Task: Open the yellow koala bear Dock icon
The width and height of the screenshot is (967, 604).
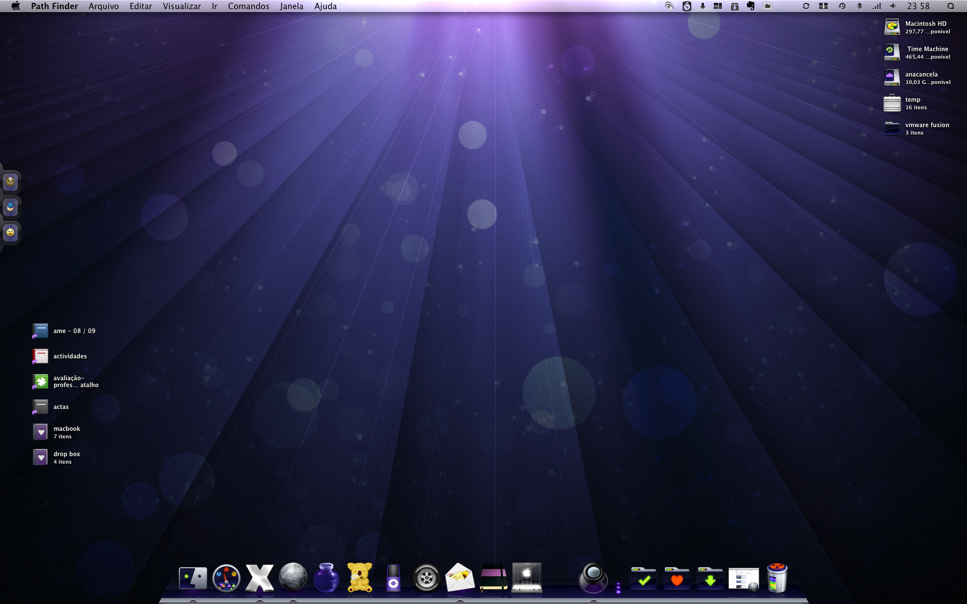Action: (360, 578)
